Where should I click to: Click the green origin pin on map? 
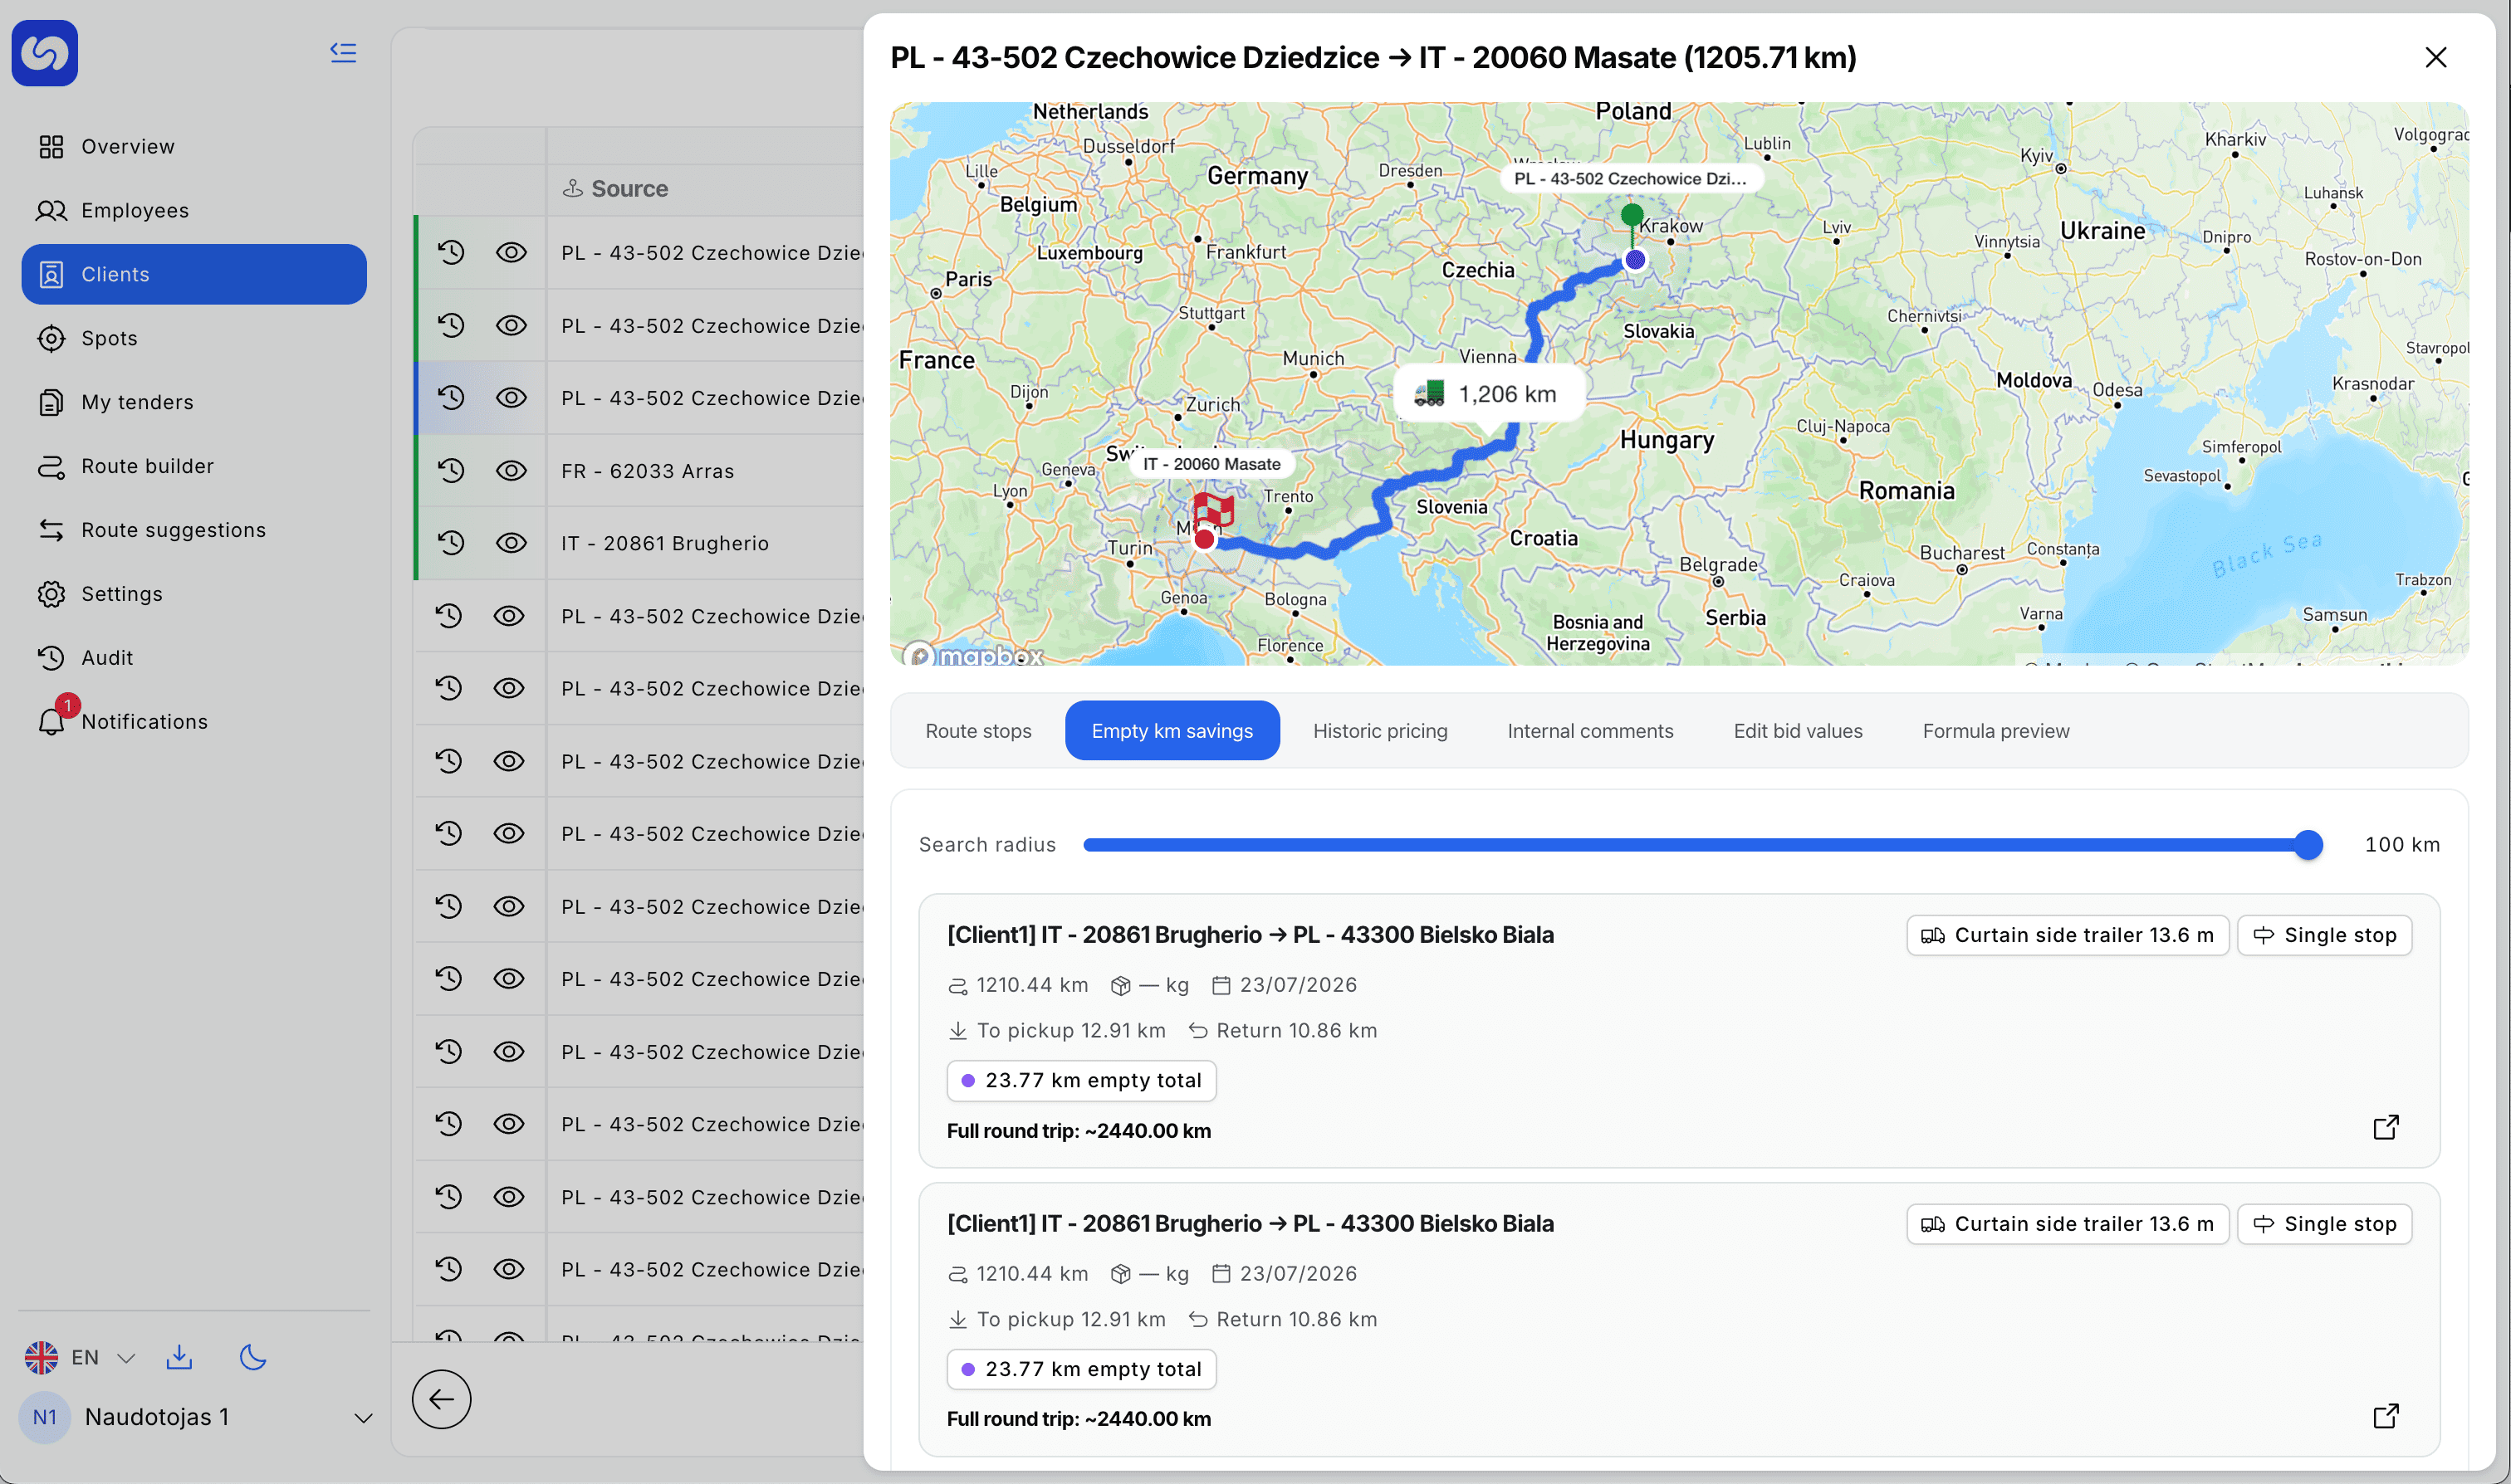click(x=1632, y=216)
